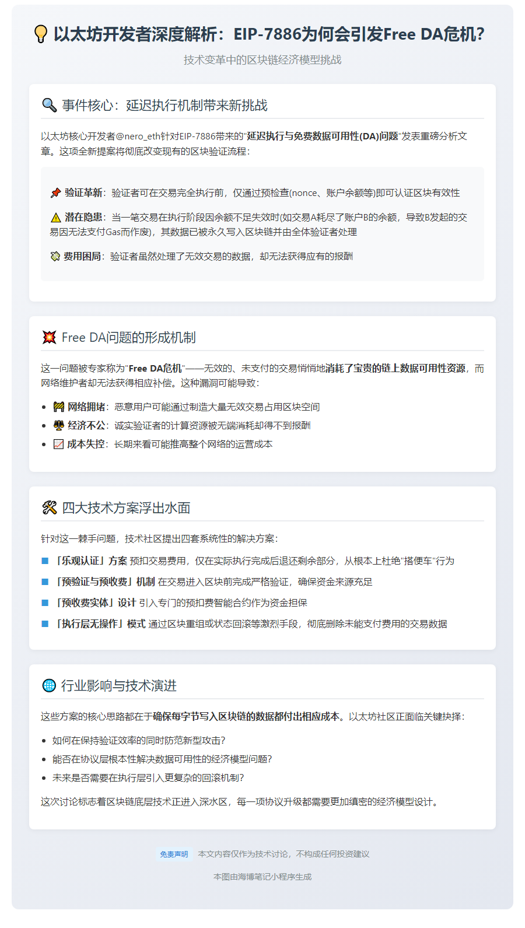Click the hammer and wrench icon by 四大技术方案
The width and height of the screenshot is (525, 928).
click(x=50, y=507)
